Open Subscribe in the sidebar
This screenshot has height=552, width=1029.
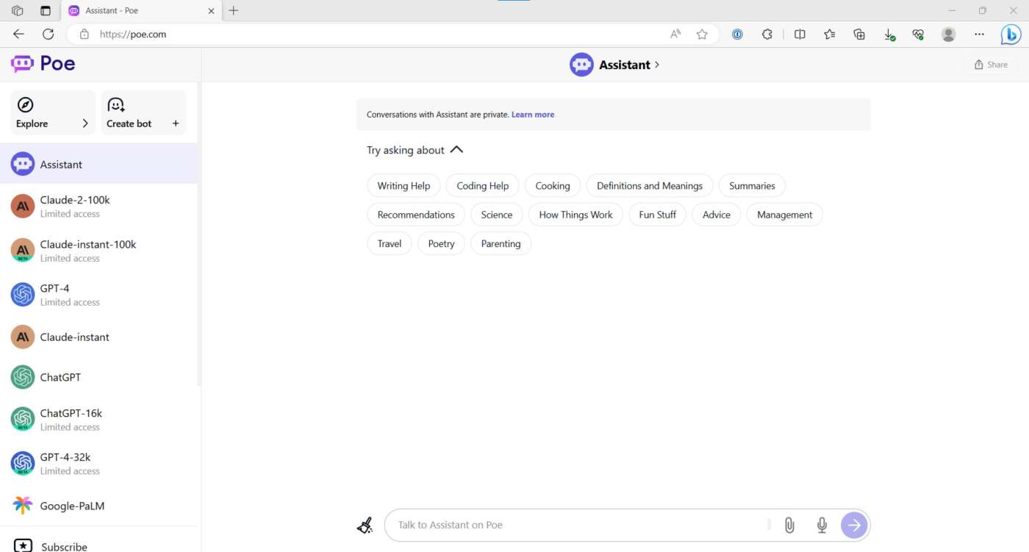coord(64,546)
